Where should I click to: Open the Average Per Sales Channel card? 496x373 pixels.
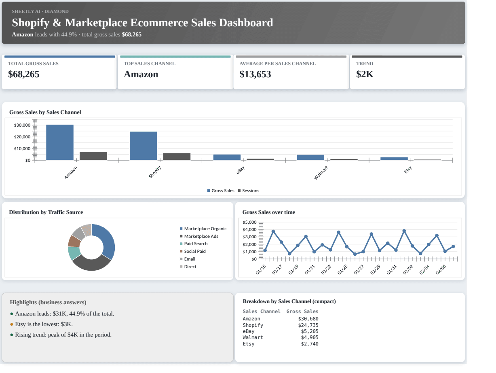(x=291, y=72)
